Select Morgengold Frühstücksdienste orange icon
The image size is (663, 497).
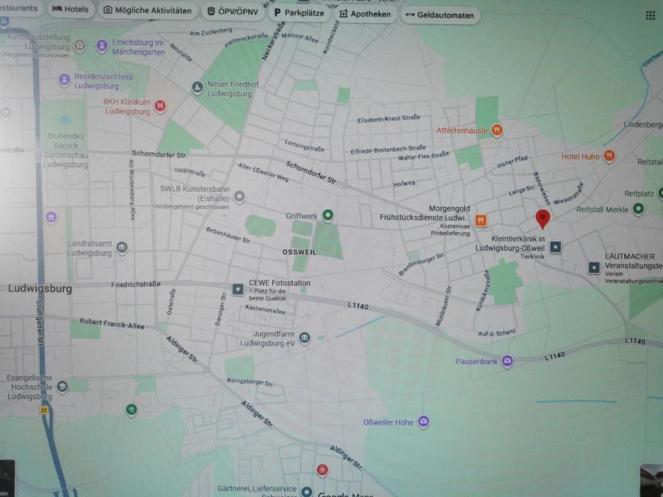point(481,221)
